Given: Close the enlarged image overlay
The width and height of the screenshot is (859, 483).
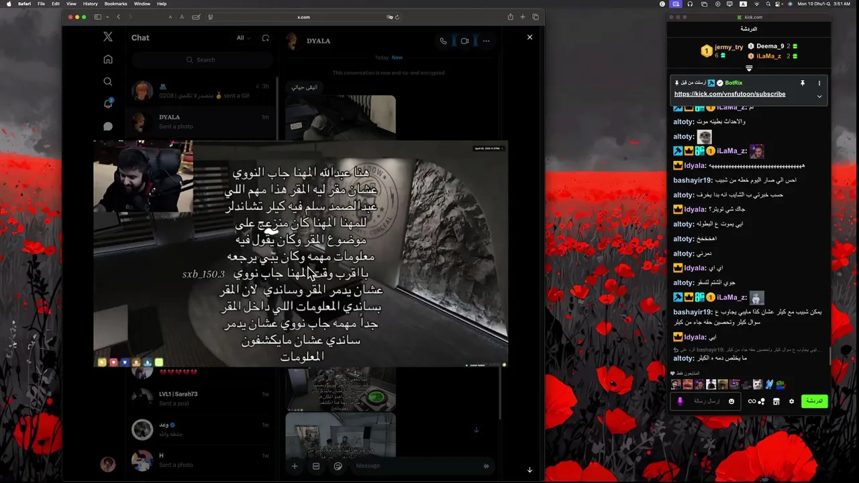Looking at the screenshot, I should click(x=529, y=38).
